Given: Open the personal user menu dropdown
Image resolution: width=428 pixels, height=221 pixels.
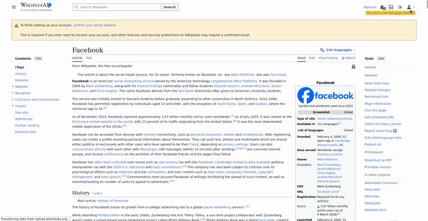Looking at the screenshot, I should pyautogui.click(x=411, y=7).
